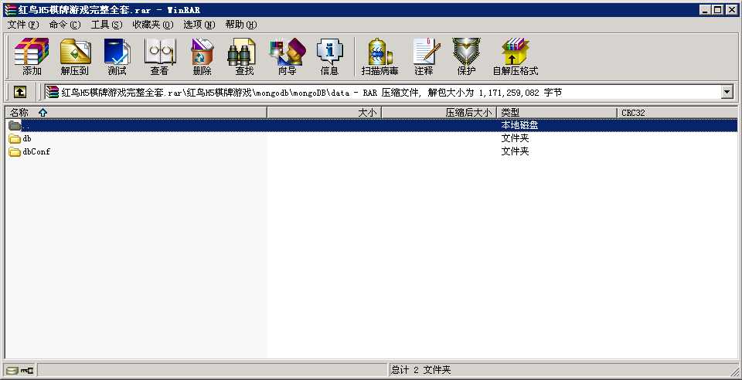The height and width of the screenshot is (380, 742).
Task: Click the 添加 (Add) toolbar icon
Action: (32, 56)
